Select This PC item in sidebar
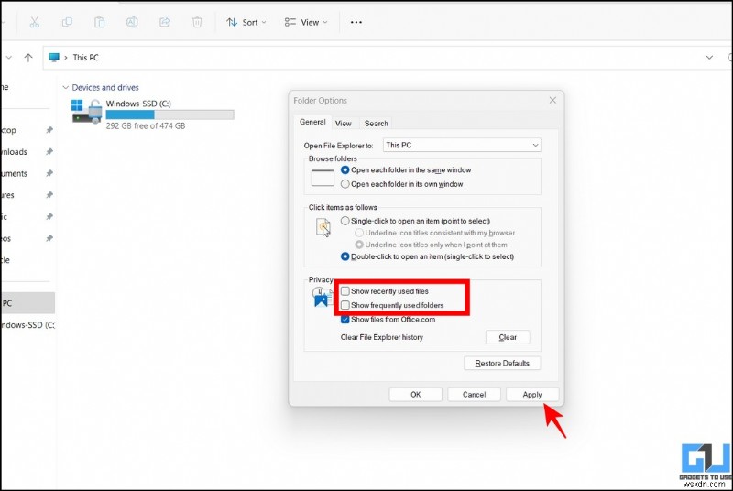Screen dimensions: 733x491 coord(27,303)
